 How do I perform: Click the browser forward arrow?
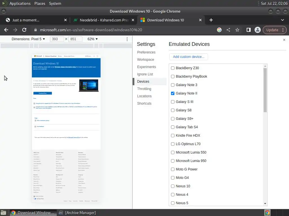(15, 30)
